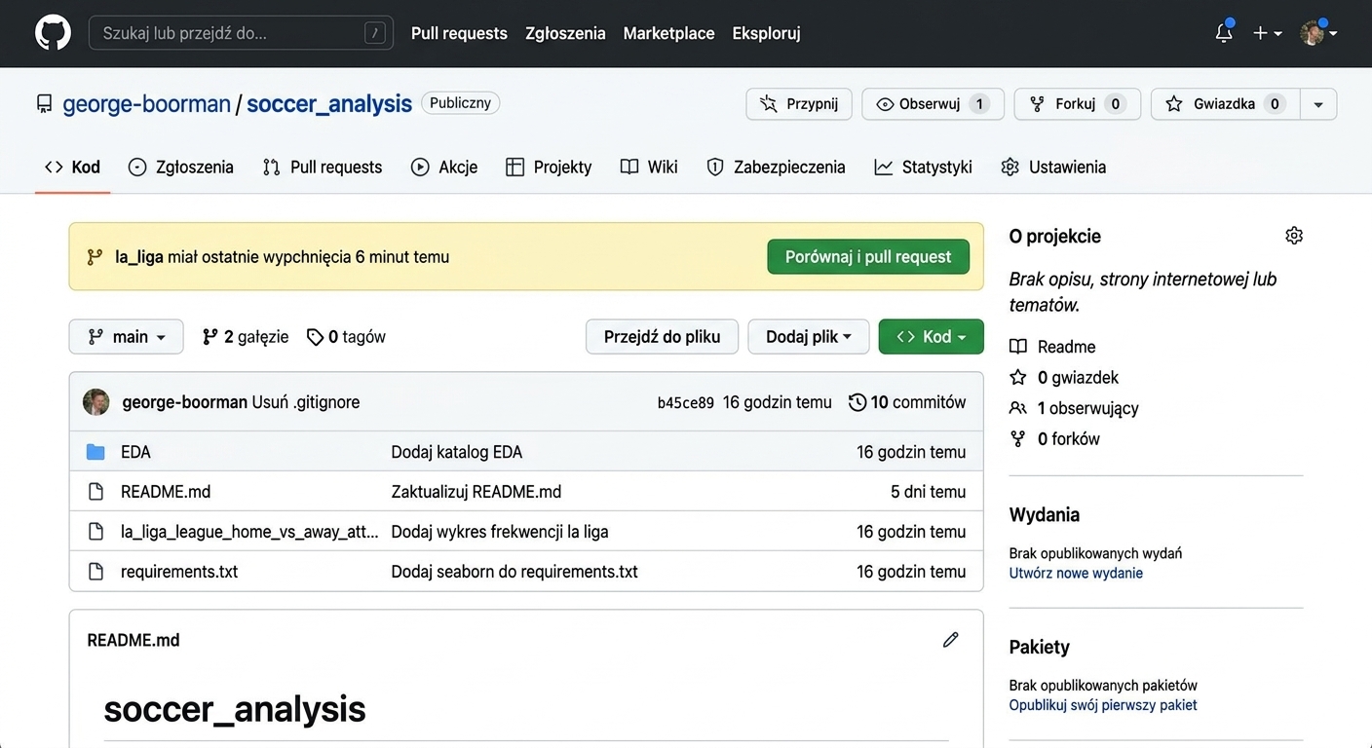Open commit Dodaj seaborn do requirements.txt
The image size is (1372, 748).
(x=514, y=572)
